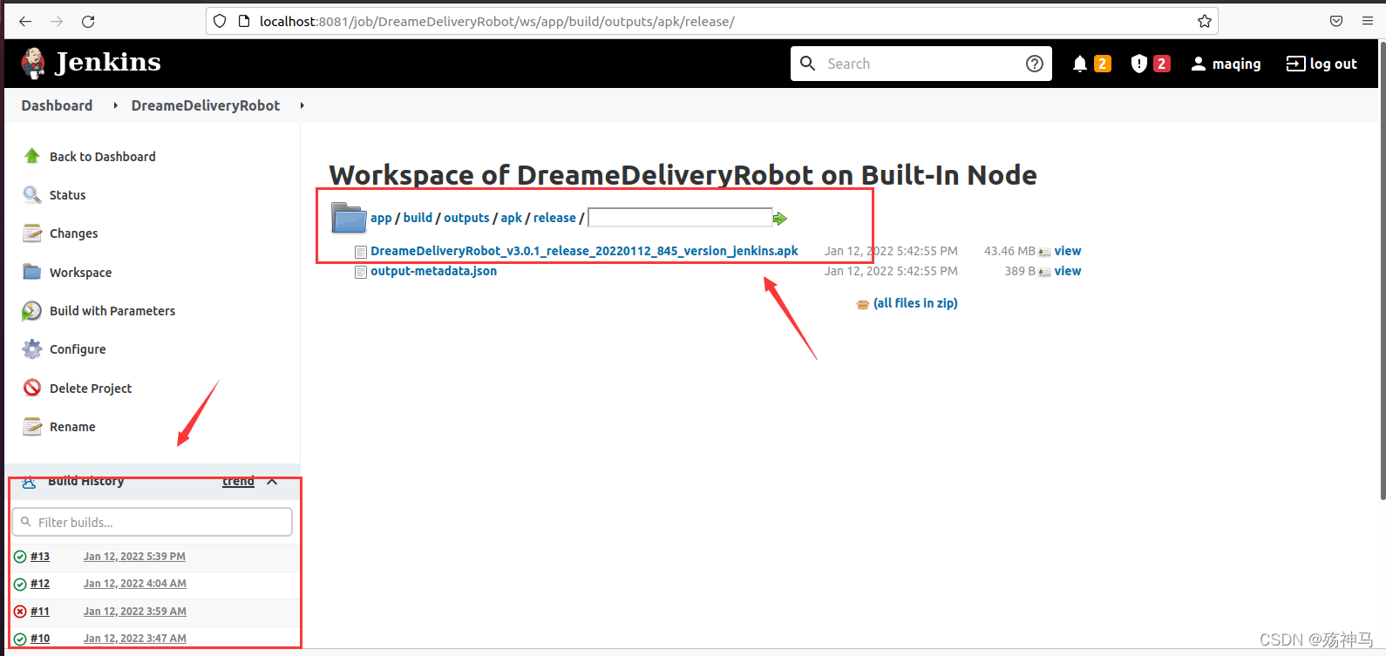Image resolution: width=1386 pixels, height=656 pixels.
Task: Expand the Dashboard breadcrumb dropdown arrow
Action: (115, 105)
